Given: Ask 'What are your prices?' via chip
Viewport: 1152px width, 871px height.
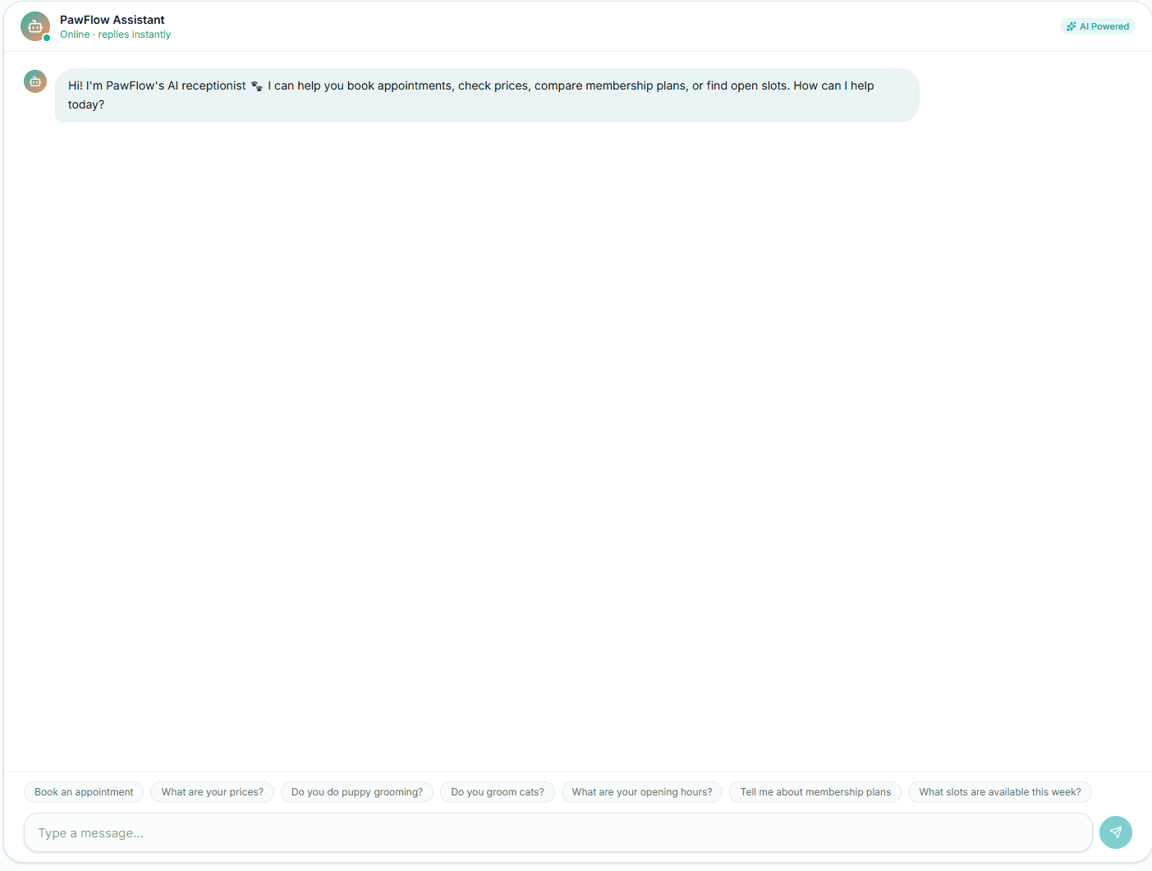Looking at the screenshot, I should pyautogui.click(x=213, y=792).
